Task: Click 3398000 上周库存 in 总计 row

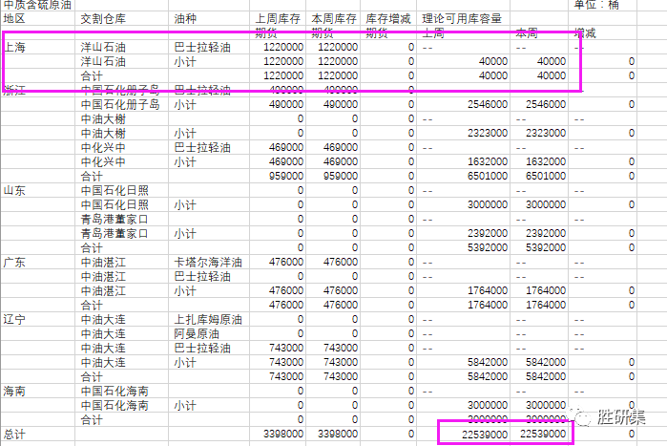Action: click(x=283, y=435)
